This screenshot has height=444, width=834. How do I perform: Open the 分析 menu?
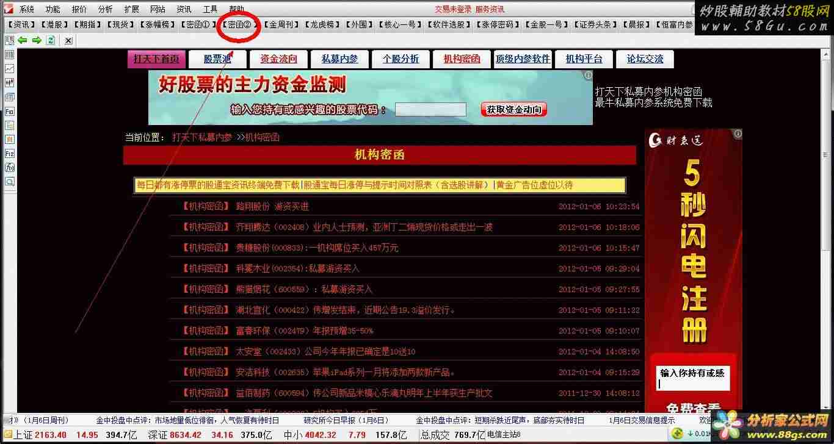click(105, 9)
